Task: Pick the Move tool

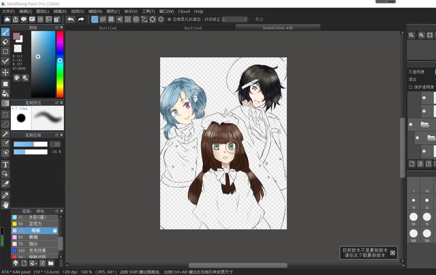Action: 5,72
